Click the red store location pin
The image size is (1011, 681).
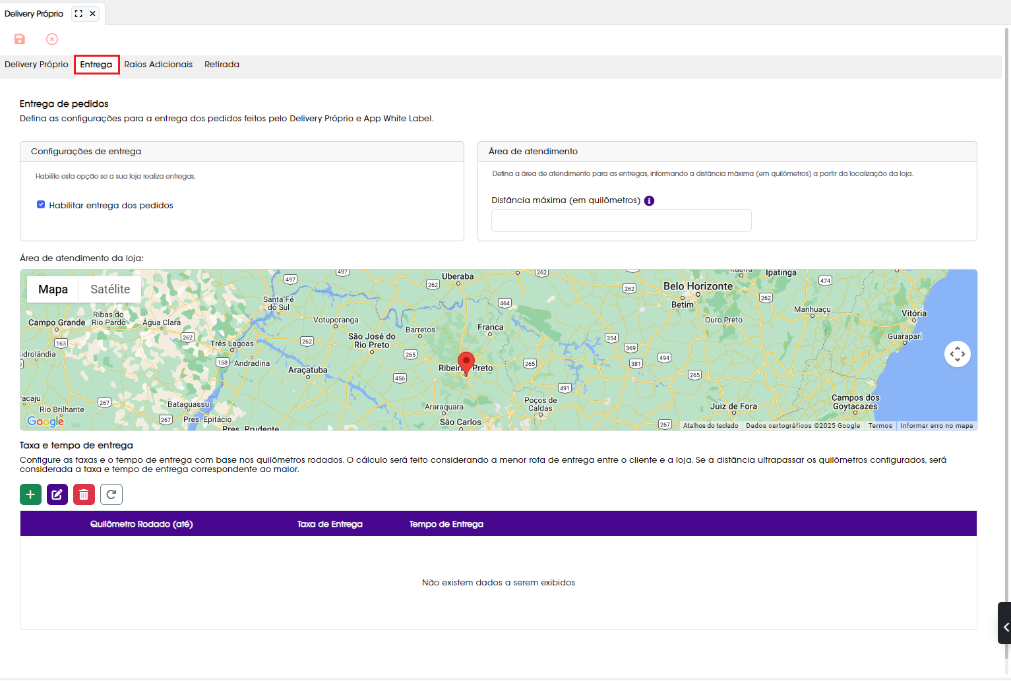coord(466,363)
